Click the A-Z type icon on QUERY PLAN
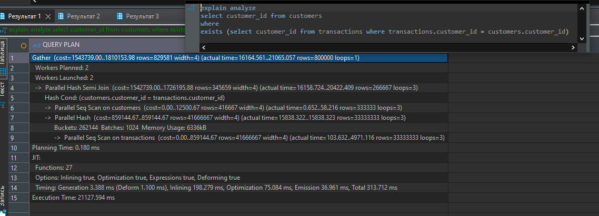This screenshot has width=599, height=216. [36, 45]
